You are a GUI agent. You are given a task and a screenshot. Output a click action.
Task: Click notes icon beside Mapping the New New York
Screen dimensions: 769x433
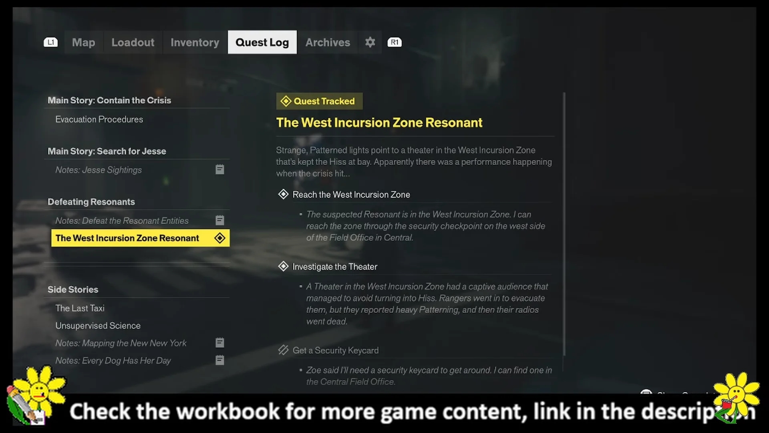(x=219, y=343)
